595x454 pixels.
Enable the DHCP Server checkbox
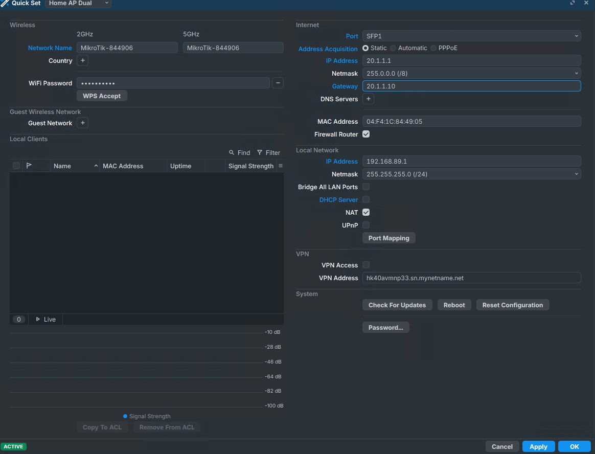coord(366,200)
